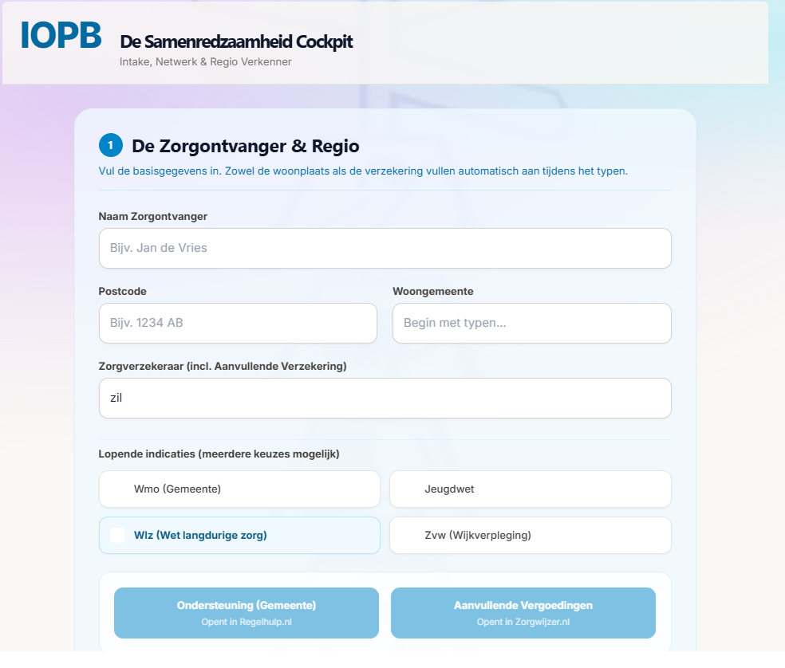Enable the Jeugdwet indication option

[x=531, y=489]
